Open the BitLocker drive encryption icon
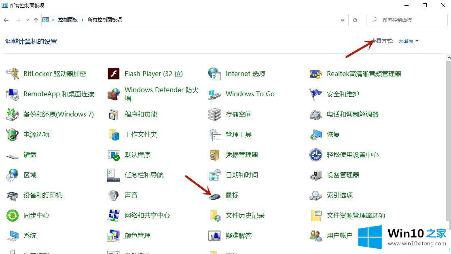The width and height of the screenshot is (451, 254). click(13, 74)
